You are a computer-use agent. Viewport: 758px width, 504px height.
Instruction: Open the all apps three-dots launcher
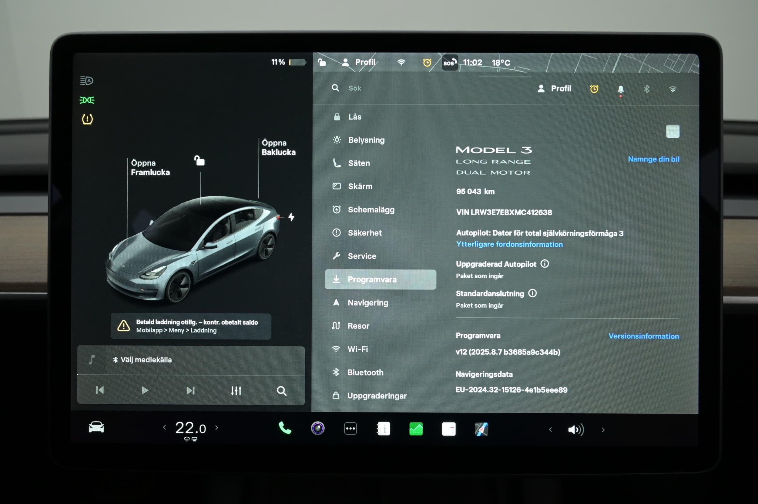click(x=350, y=429)
